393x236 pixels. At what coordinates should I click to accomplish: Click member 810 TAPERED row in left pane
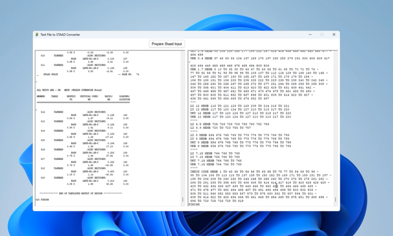pyautogui.click(x=74, y=56)
